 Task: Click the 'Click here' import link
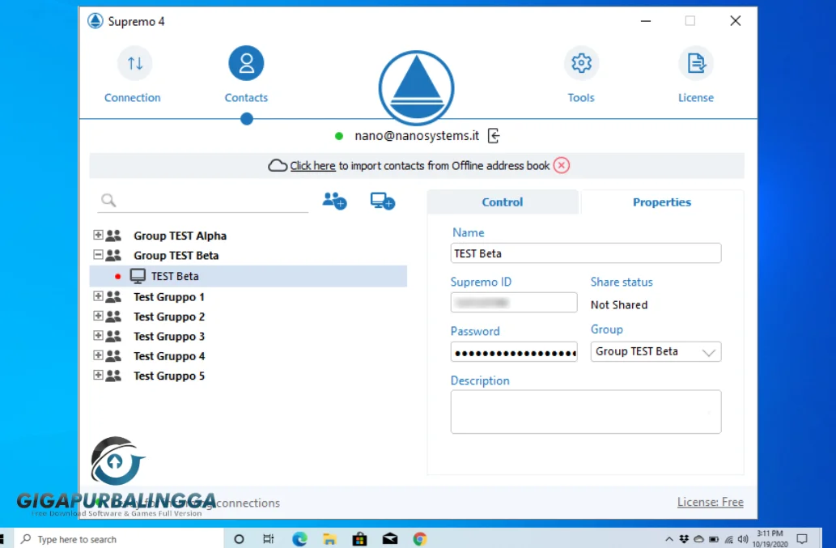click(x=313, y=166)
